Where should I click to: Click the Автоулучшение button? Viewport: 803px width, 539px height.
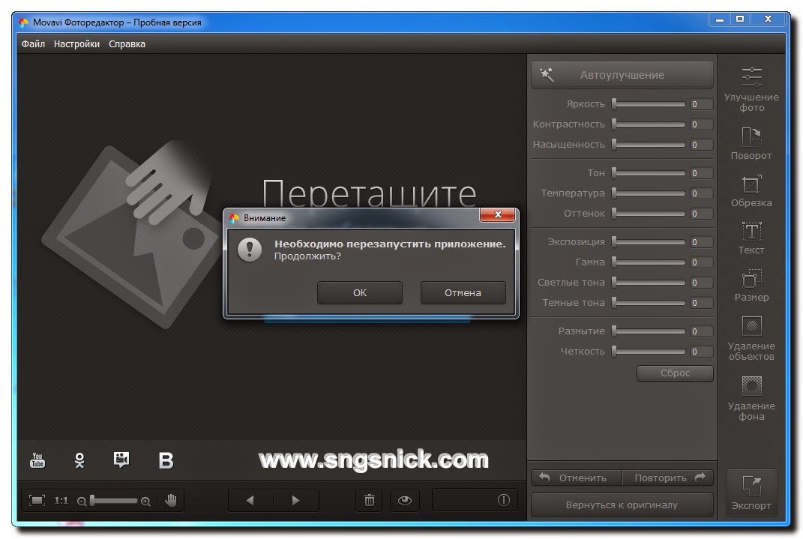[622, 75]
